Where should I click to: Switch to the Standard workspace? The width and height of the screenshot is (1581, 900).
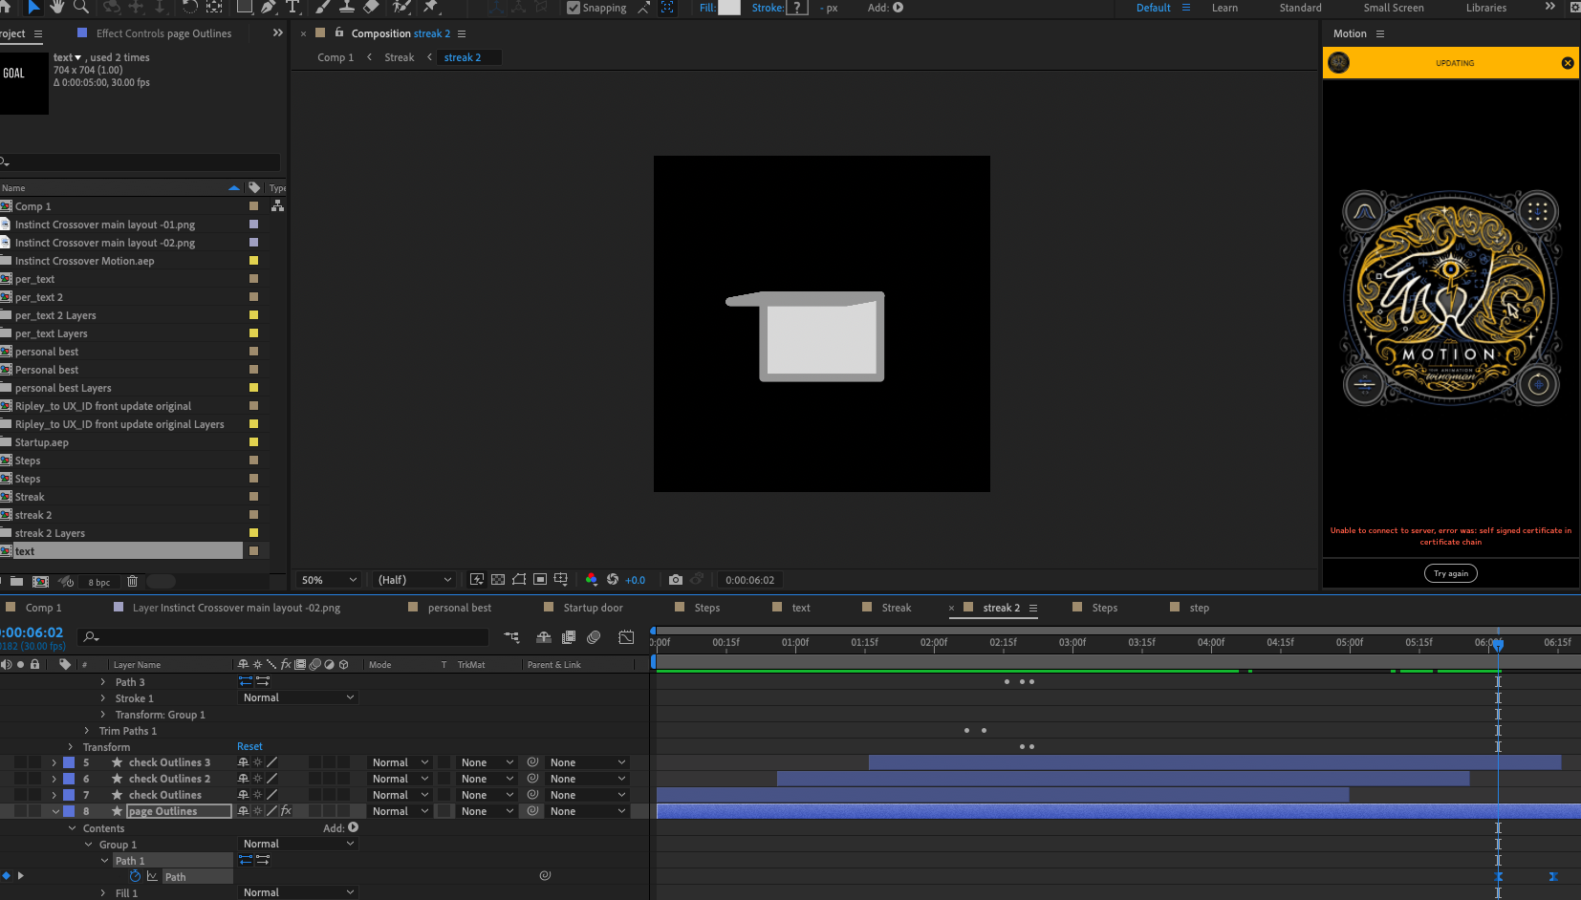[1300, 8]
